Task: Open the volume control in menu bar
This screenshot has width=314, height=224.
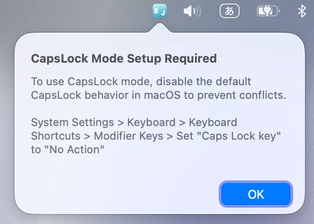Action: (x=192, y=11)
